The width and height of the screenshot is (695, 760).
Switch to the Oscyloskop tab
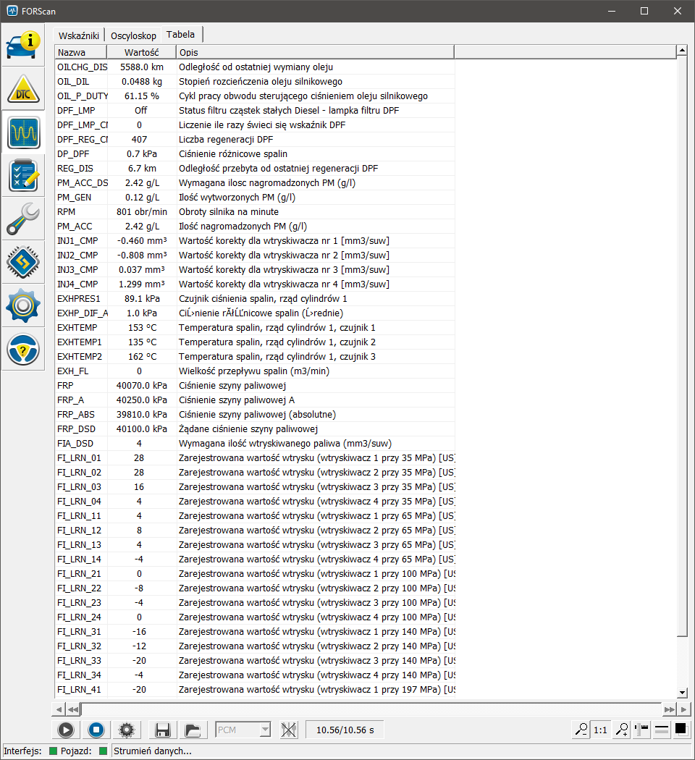tap(133, 35)
